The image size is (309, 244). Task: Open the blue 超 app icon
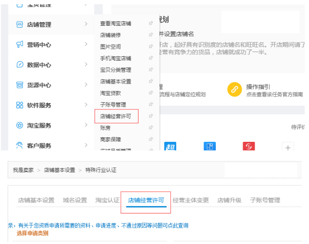(170, 146)
